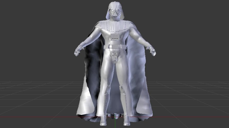Viewport: 229px width, 128px height.
Task: Click the chest control box on the model
Action: click(x=115, y=37)
